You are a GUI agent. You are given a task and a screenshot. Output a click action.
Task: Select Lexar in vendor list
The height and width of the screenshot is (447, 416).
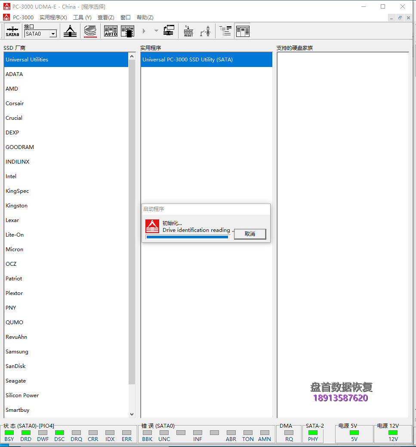pyautogui.click(x=66, y=220)
